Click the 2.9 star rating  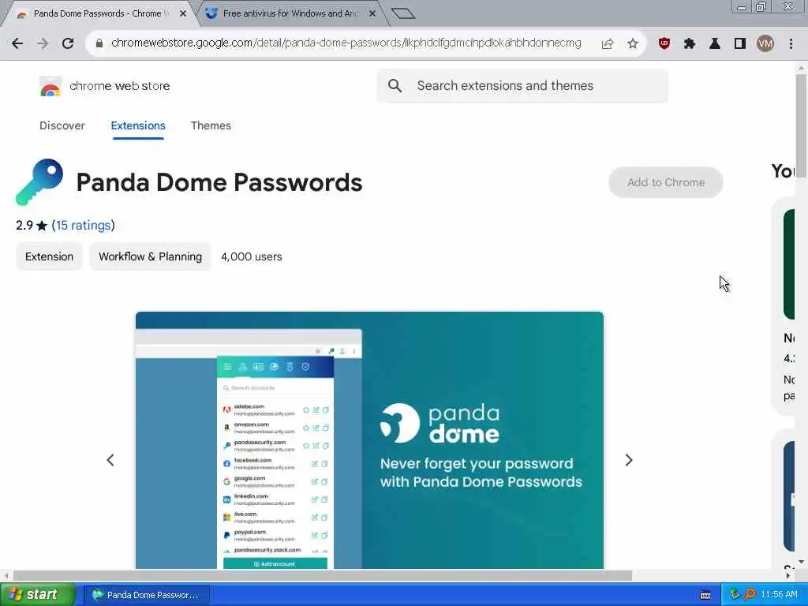32,225
